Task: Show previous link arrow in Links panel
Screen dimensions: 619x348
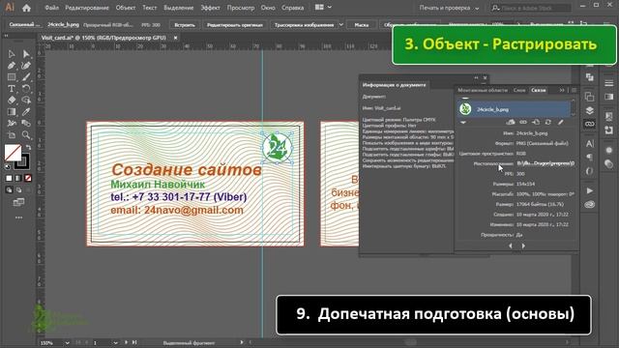Action: tap(511, 246)
